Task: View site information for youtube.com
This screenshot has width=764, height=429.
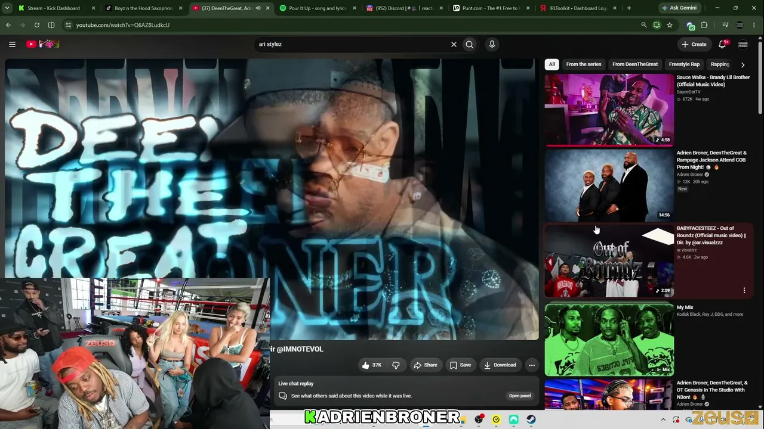Action: (x=69, y=25)
